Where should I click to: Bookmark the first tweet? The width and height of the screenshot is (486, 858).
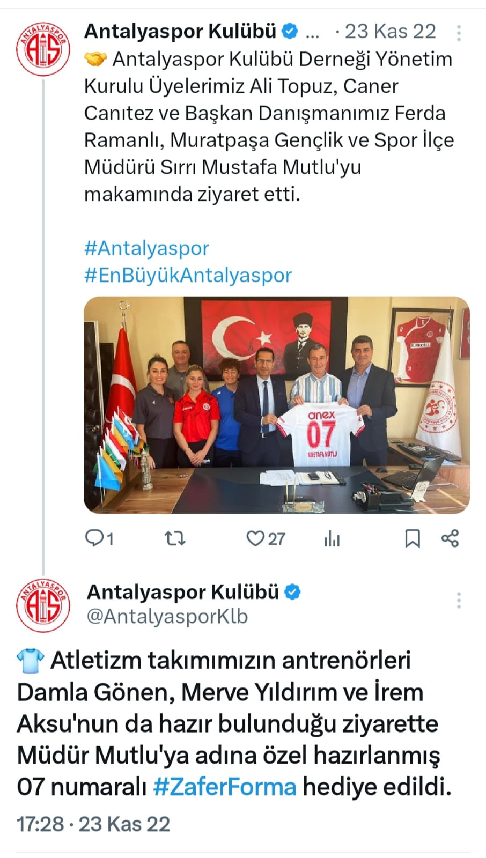click(412, 538)
